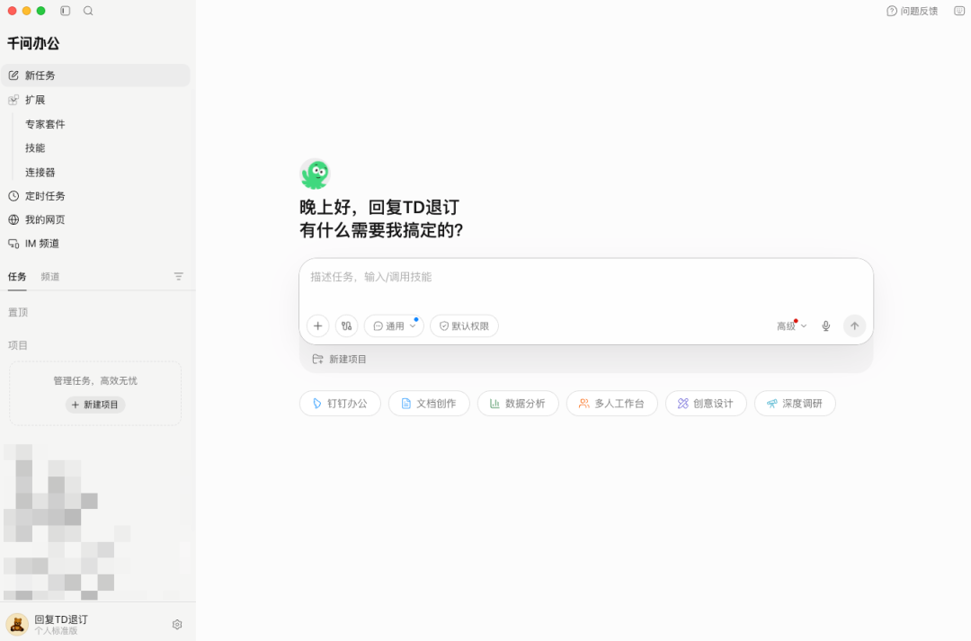Choose the 文档创作 quick action
This screenshot has width=971, height=641.
pos(429,404)
